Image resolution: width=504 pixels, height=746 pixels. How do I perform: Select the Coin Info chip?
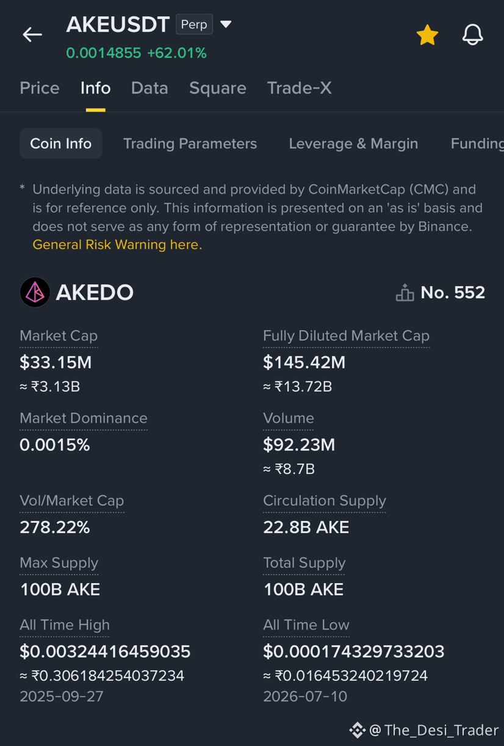tap(61, 143)
